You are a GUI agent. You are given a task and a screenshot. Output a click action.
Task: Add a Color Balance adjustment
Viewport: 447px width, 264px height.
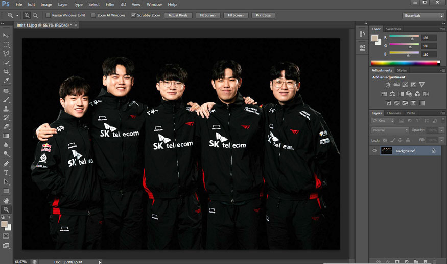pyautogui.click(x=392, y=94)
